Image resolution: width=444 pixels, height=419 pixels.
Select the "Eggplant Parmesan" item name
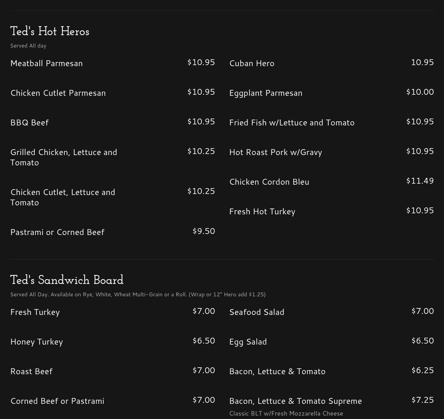(266, 93)
